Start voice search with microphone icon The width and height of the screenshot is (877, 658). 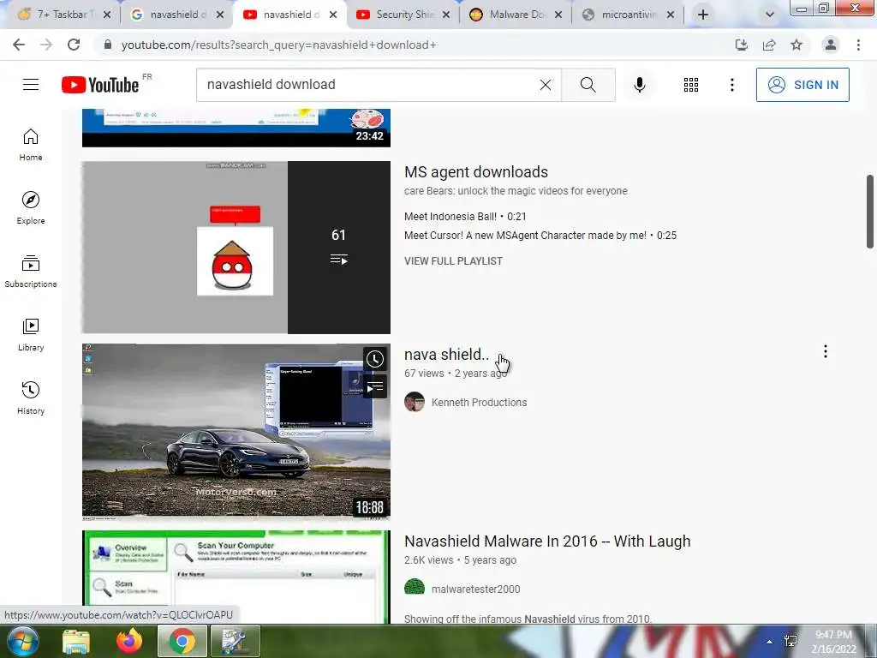click(639, 85)
